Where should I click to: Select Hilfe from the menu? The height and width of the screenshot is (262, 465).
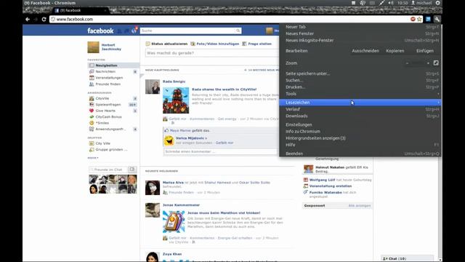coord(360,145)
